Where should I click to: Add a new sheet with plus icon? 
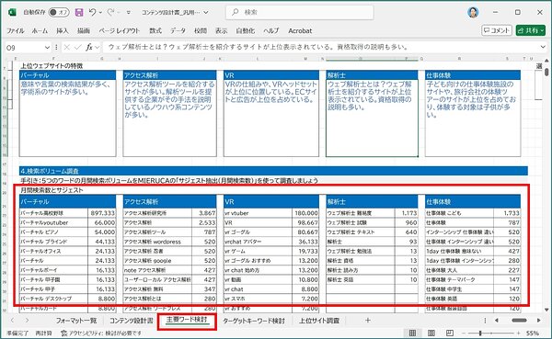coord(367,321)
